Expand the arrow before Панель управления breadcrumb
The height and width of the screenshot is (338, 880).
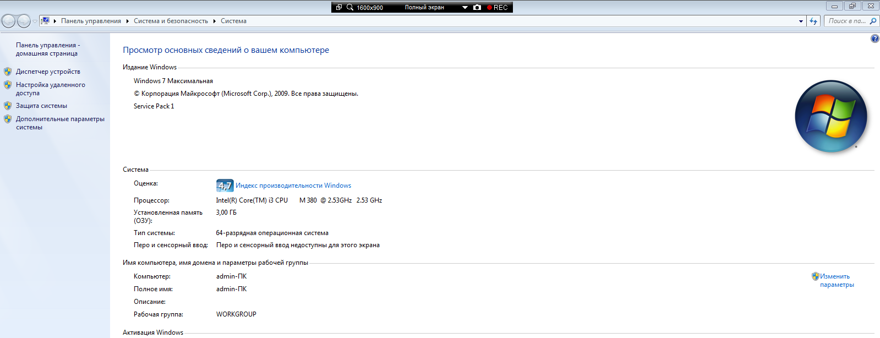pyautogui.click(x=55, y=21)
